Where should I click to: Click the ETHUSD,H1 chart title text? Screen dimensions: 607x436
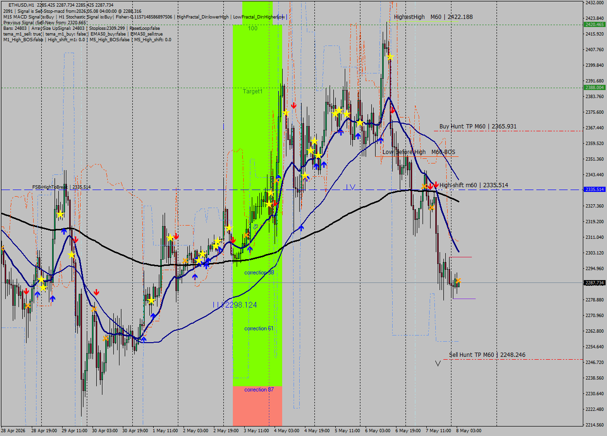click(x=22, y=5)
